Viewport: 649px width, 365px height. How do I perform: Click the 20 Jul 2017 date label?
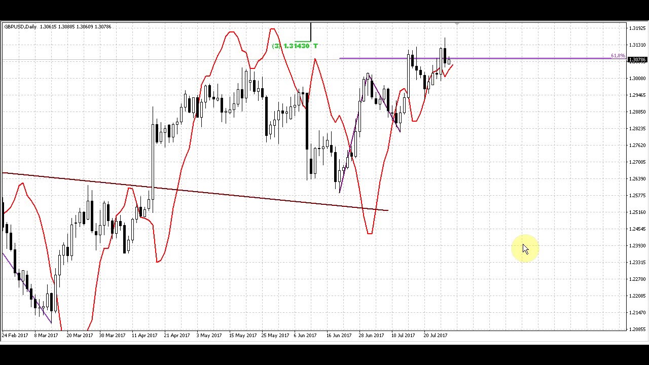(x=436, y=336)
